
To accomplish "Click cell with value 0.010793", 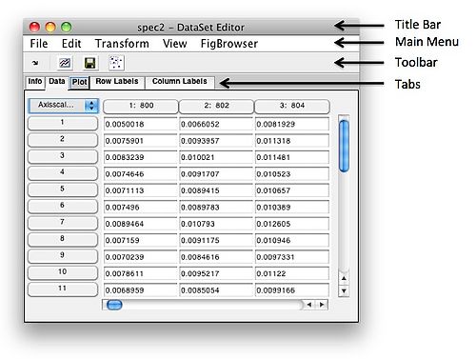I will point(216,224).
